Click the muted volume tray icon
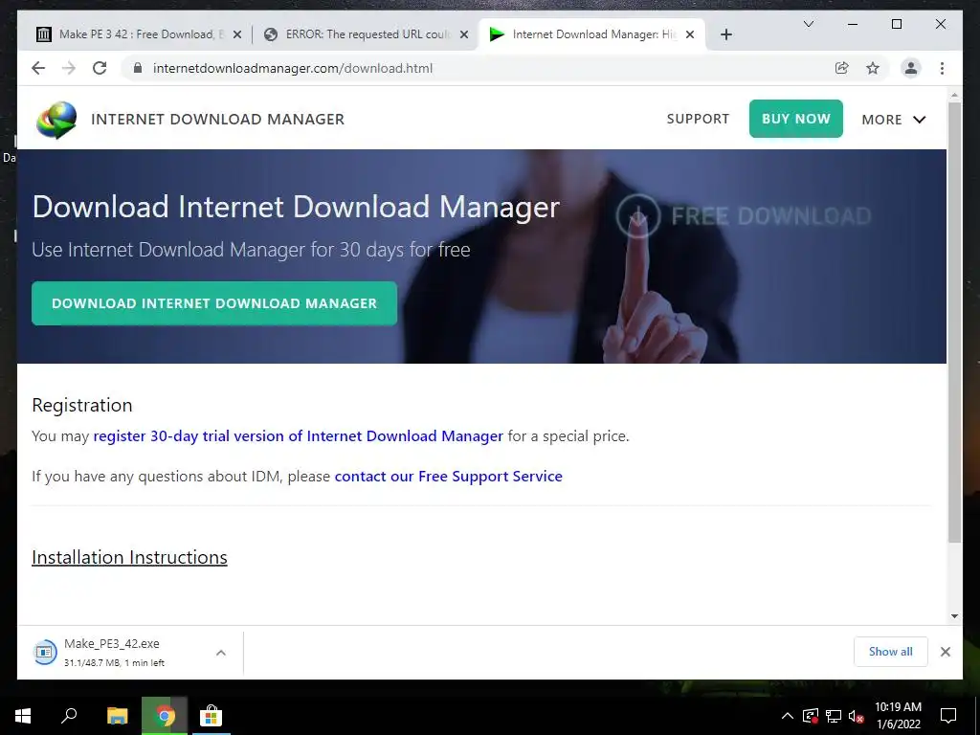This screenshot has height=735, width=980. [x=857, y=716]
